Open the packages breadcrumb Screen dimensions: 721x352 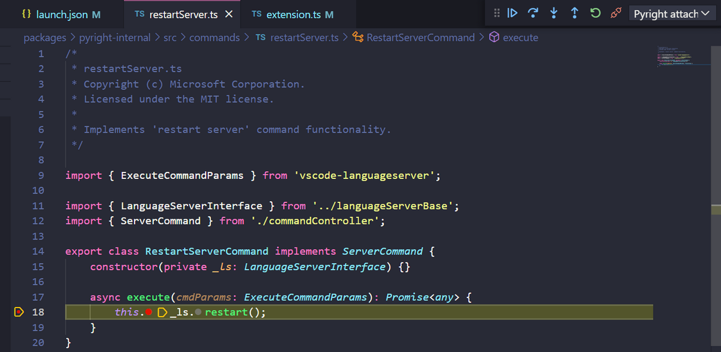coord(45,37)
